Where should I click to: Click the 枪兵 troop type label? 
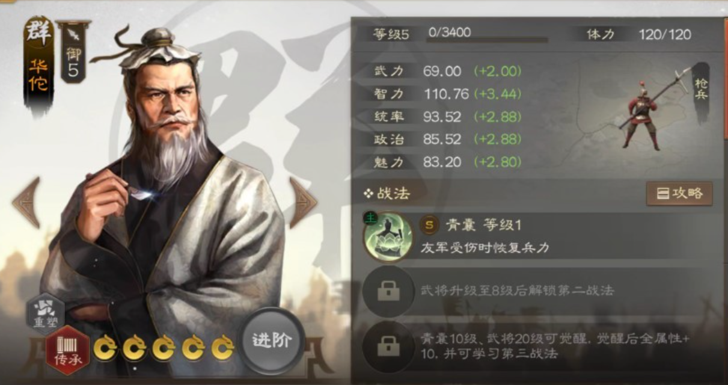coord(701,91)
